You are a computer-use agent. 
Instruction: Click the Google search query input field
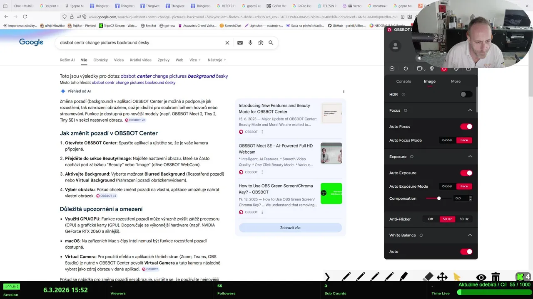tap(139, 43)
